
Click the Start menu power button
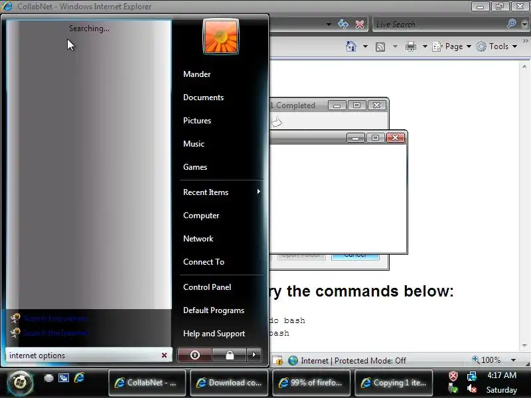coord(194,355)
